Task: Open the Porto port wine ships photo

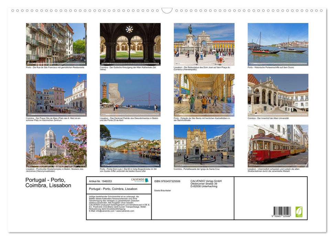Action: pyautogui.click(x=278, y=44)
